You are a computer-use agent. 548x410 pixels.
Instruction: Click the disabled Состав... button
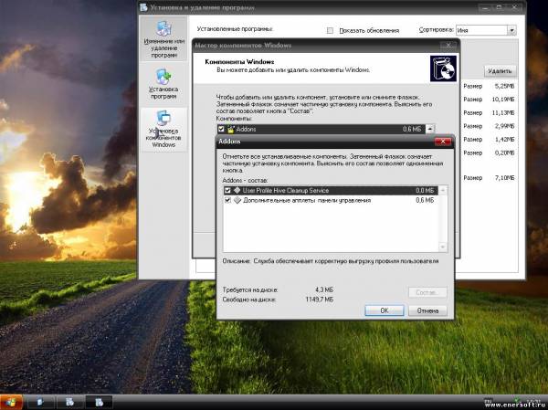(x=427, y=292)
